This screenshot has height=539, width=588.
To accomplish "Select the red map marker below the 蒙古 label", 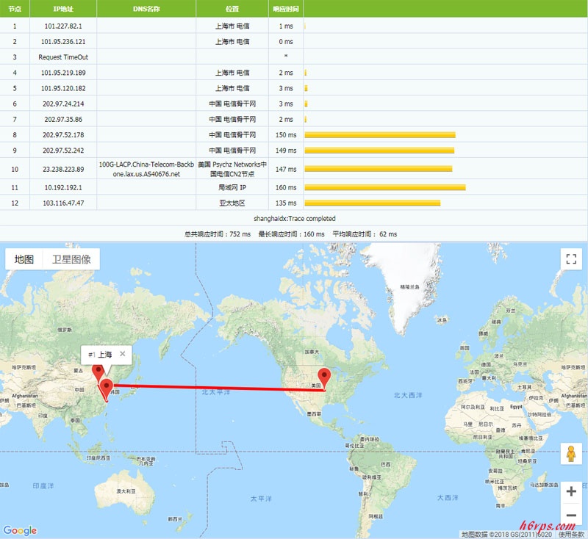I will [98, 372].
